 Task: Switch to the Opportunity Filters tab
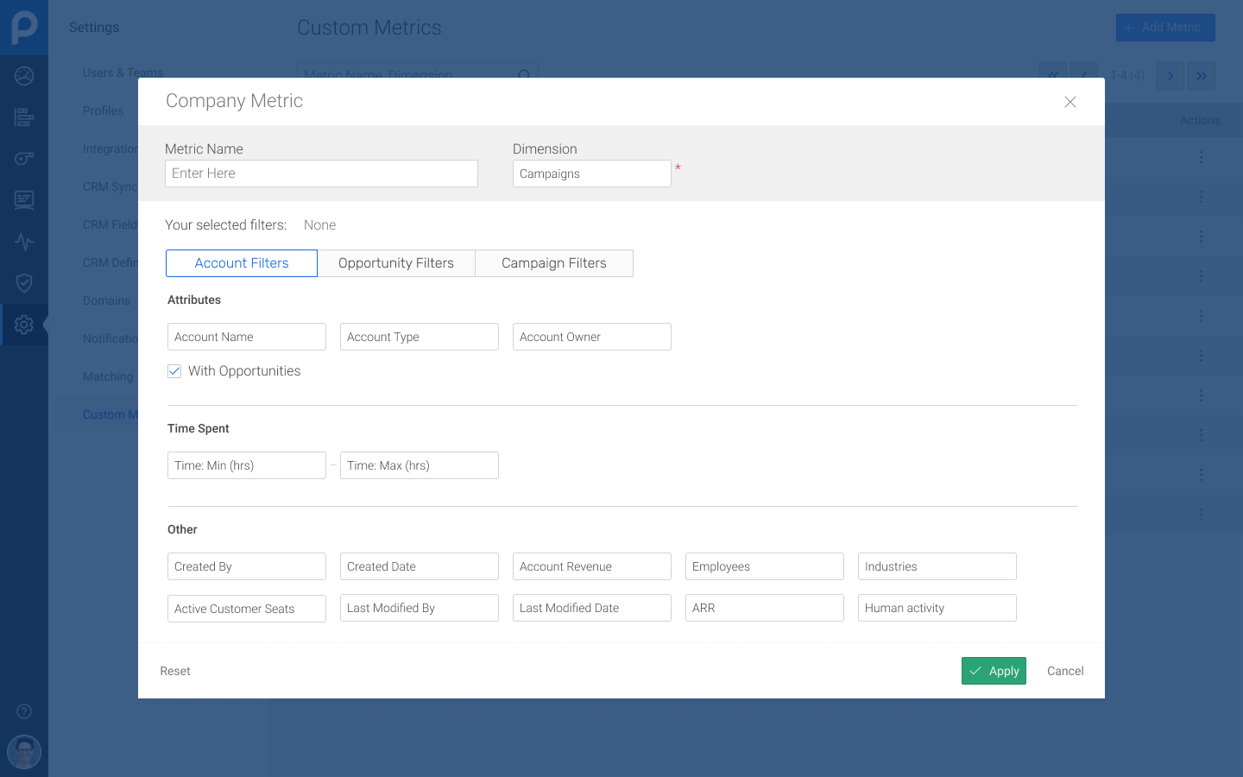tap(396, 263)
